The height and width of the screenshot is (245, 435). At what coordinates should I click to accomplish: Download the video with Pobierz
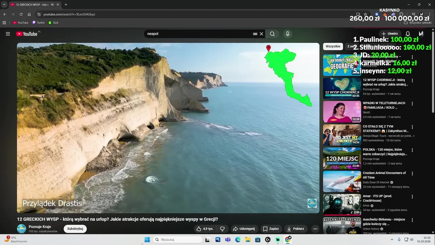click(x=295, y=229)
